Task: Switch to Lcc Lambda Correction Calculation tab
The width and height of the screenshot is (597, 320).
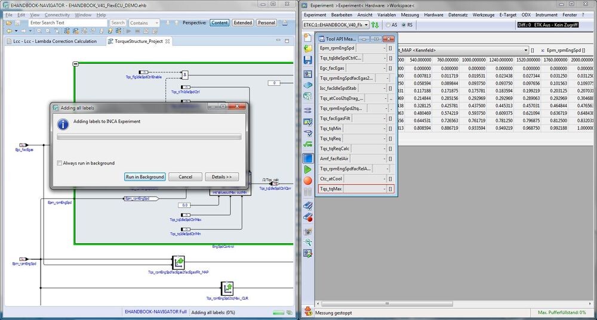Action: point(55,41)
